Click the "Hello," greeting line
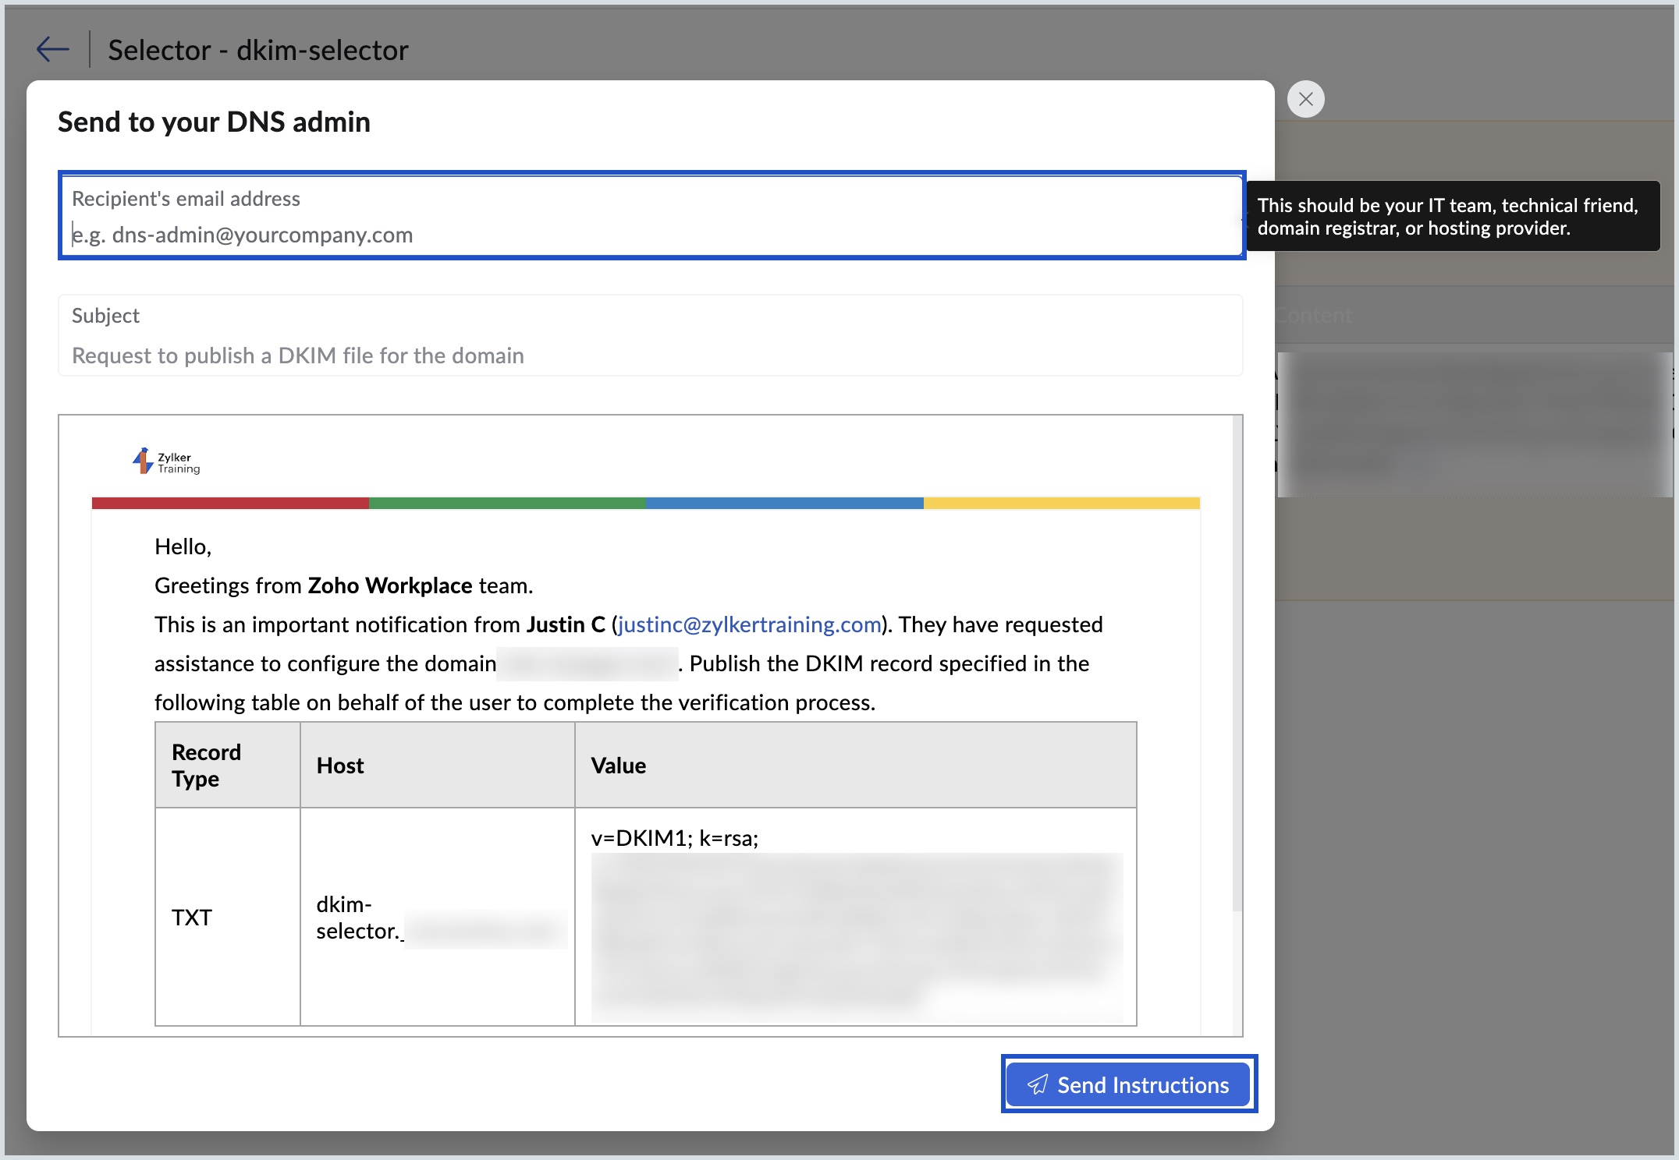 pos(183,546)
